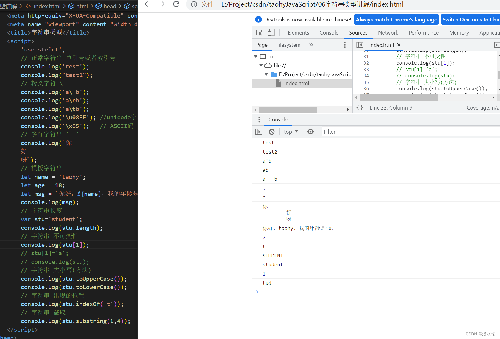
Task: Select the top frame window icon
Action: click(x=263, y=56)
